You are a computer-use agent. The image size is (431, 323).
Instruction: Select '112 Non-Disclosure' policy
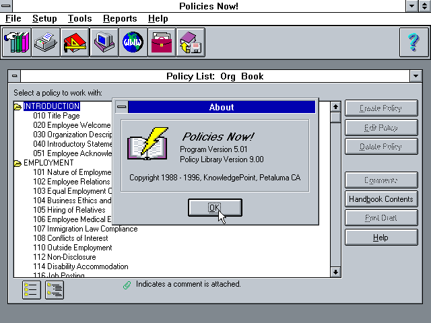65,257
